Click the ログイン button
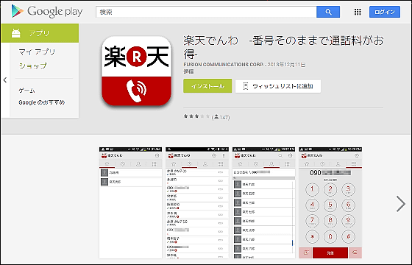The width and height of the screenshot is (412, 265). [x=385, y=12]
